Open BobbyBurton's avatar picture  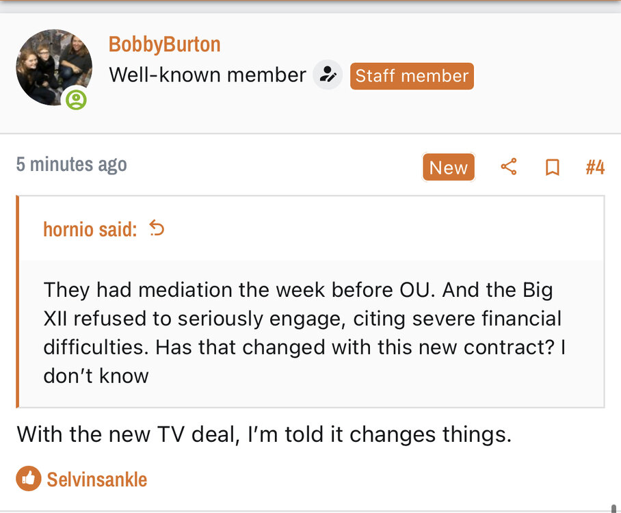pyautogui.click(x=53, y=67)
